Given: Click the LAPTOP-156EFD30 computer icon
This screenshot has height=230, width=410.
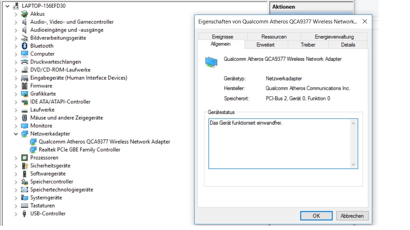Looking at the screenshot, I should pos(16,6).
